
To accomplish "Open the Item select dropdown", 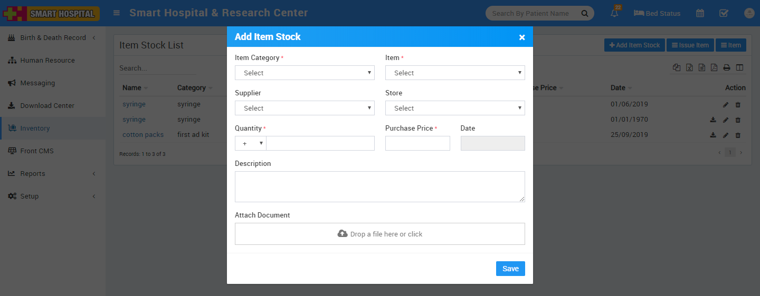I will click(455, 73).
